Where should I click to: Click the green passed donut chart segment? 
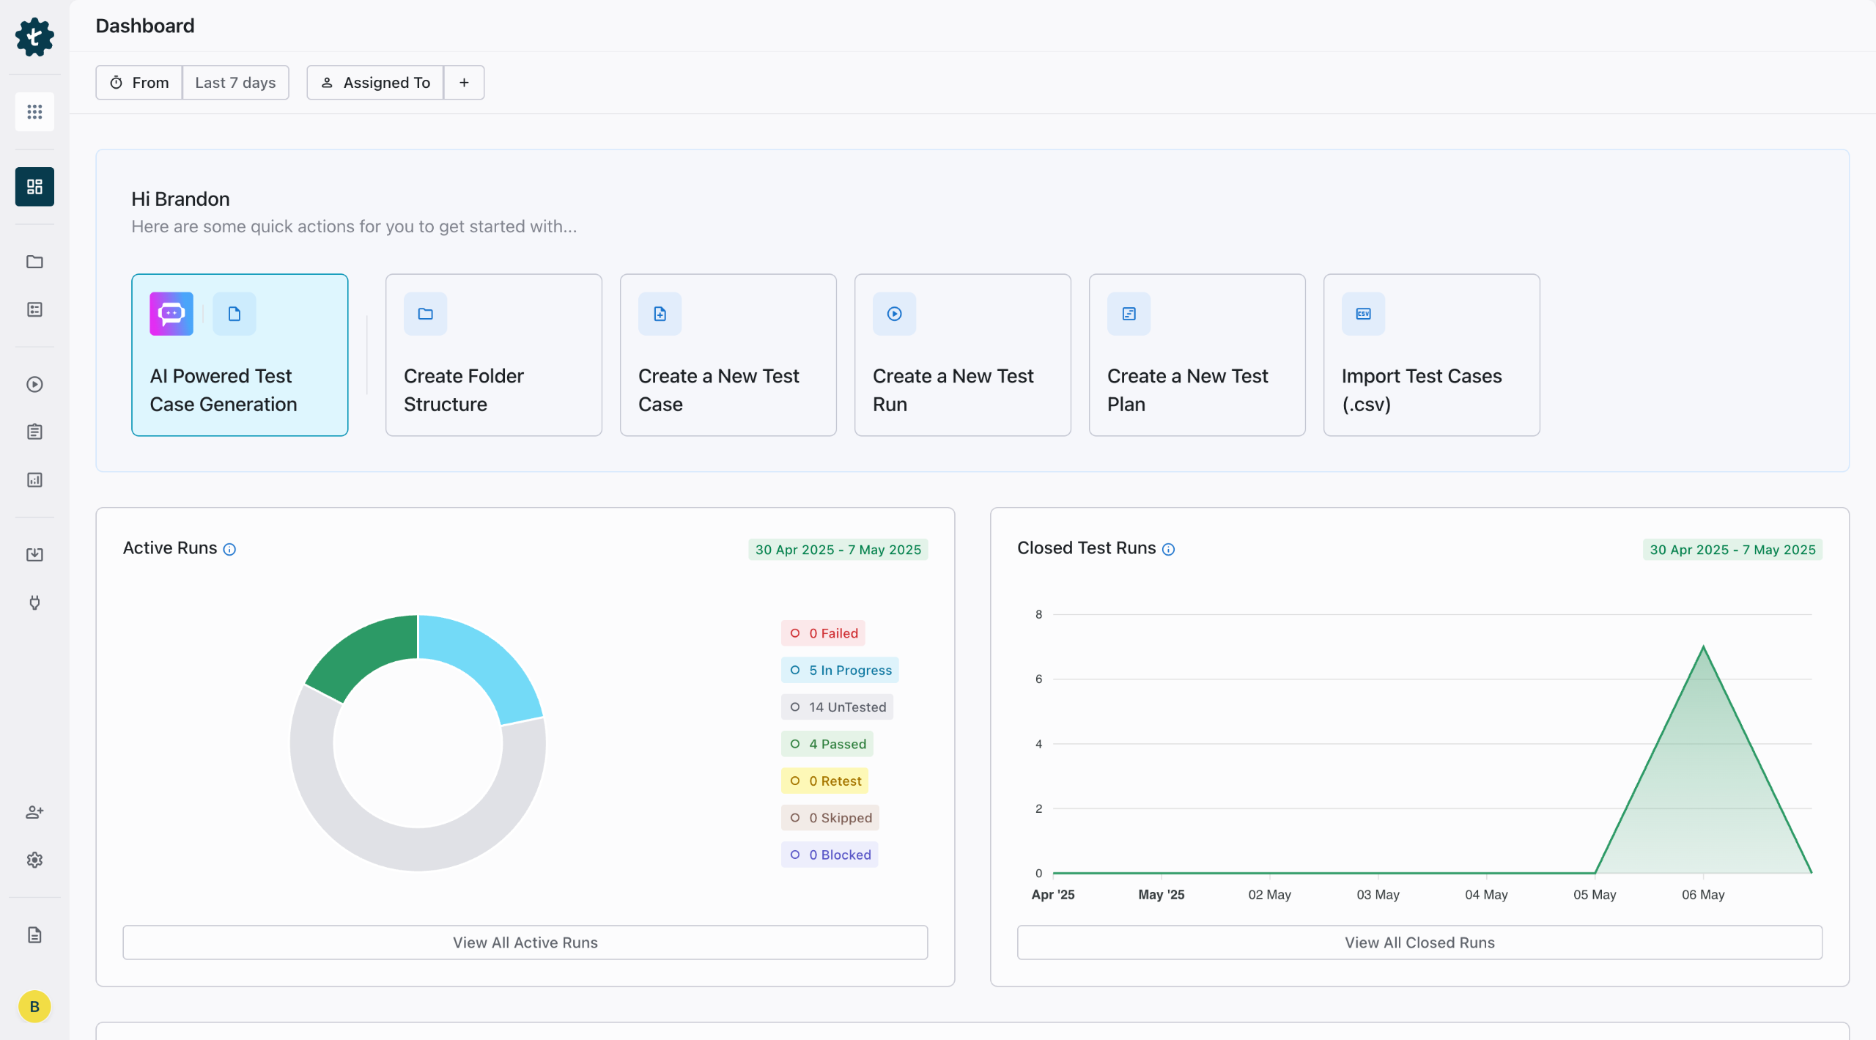click(x=365, y=652)
